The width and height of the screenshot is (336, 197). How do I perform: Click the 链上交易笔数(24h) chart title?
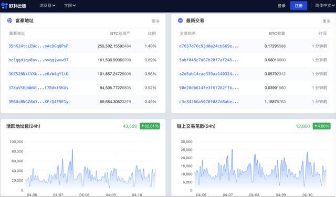(196, 126)
